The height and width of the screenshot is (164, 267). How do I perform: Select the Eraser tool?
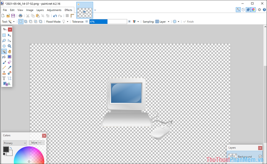[x=10, y=62]
